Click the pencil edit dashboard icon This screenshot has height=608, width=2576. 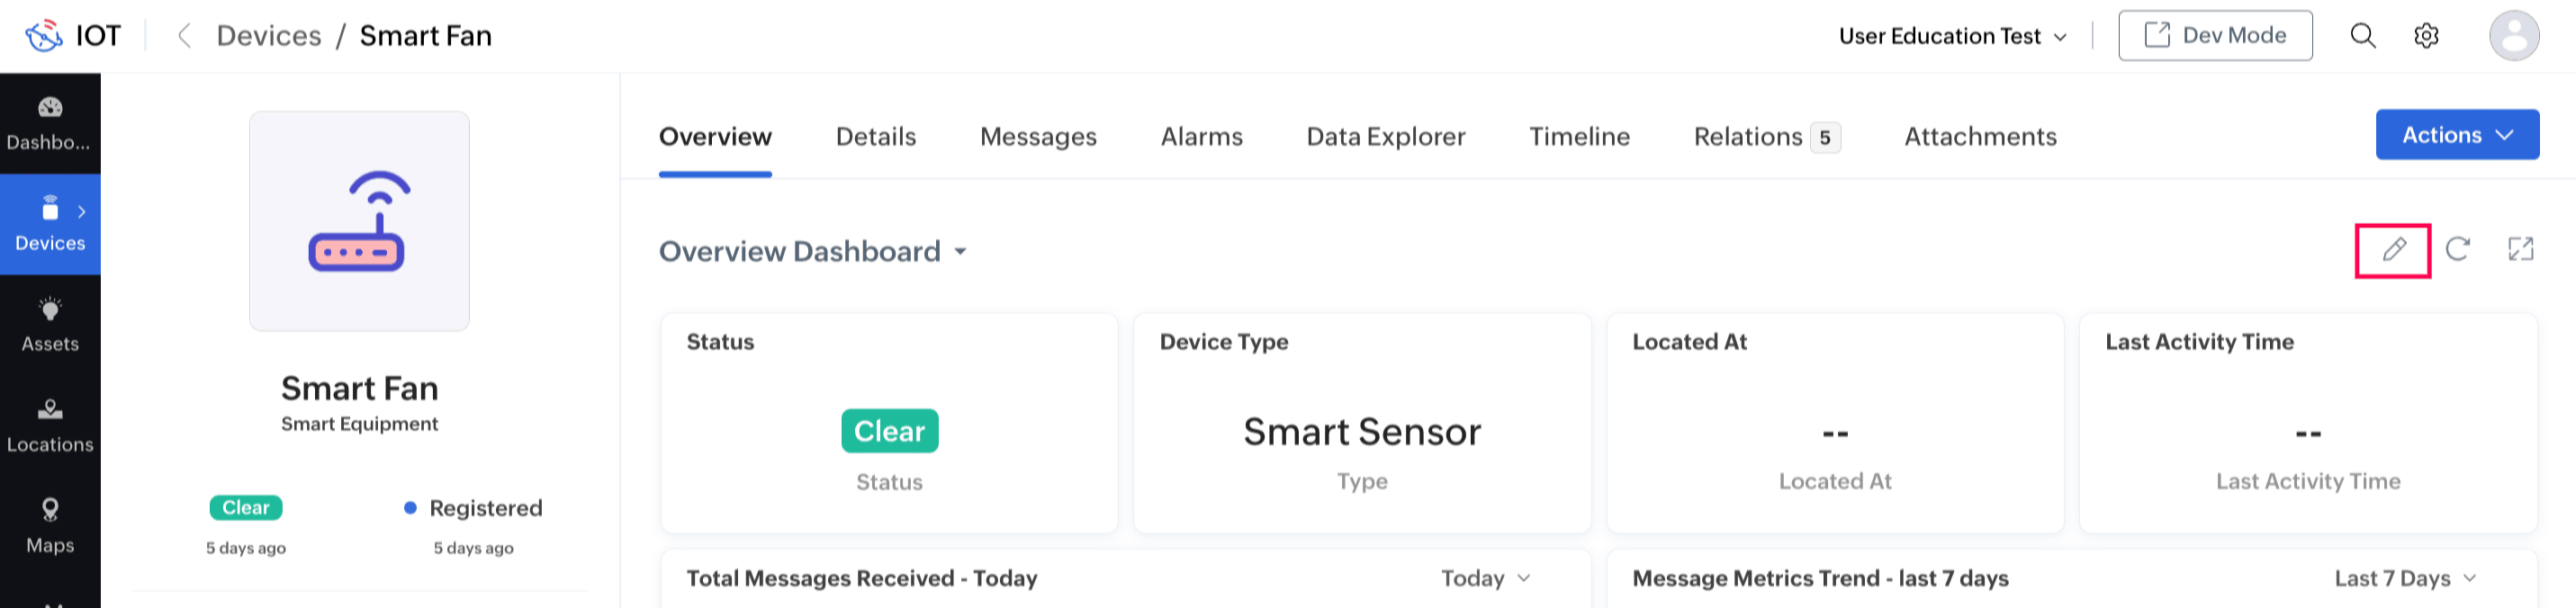(2393, 250)
